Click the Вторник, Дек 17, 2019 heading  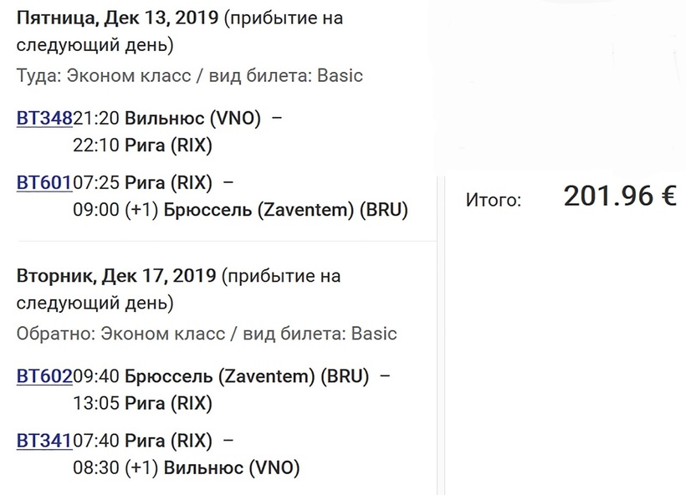point(116,275)
